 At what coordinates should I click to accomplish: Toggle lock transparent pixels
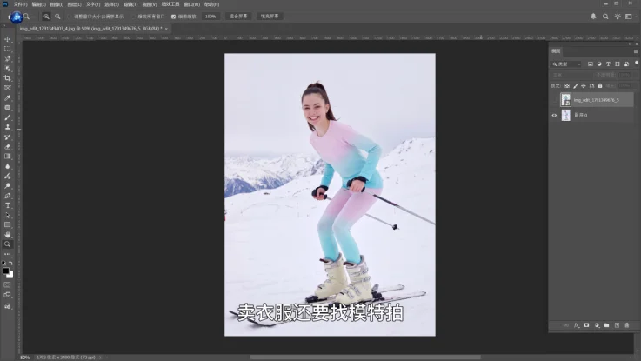click(x=567, y=86)
